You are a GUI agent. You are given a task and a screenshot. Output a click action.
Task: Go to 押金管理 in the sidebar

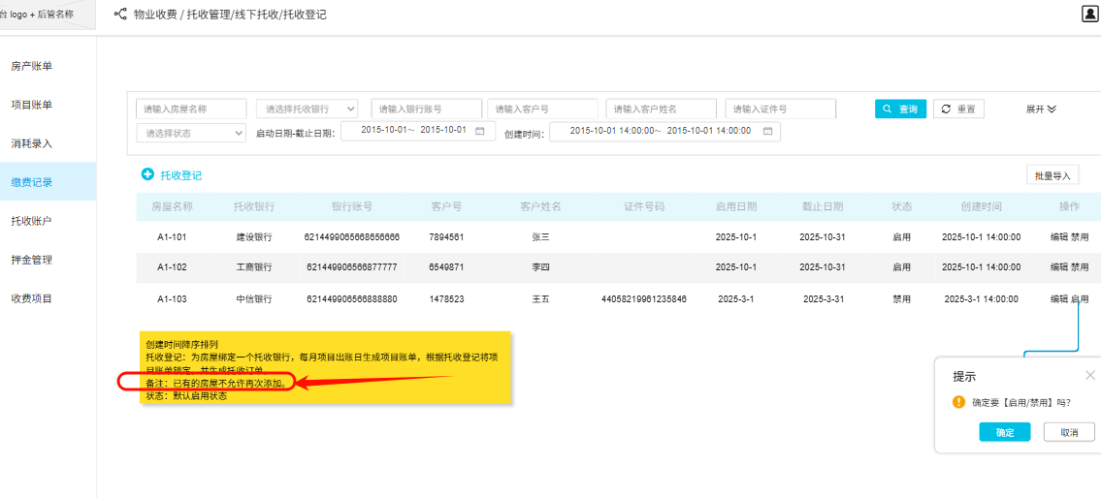click(32, 260)
